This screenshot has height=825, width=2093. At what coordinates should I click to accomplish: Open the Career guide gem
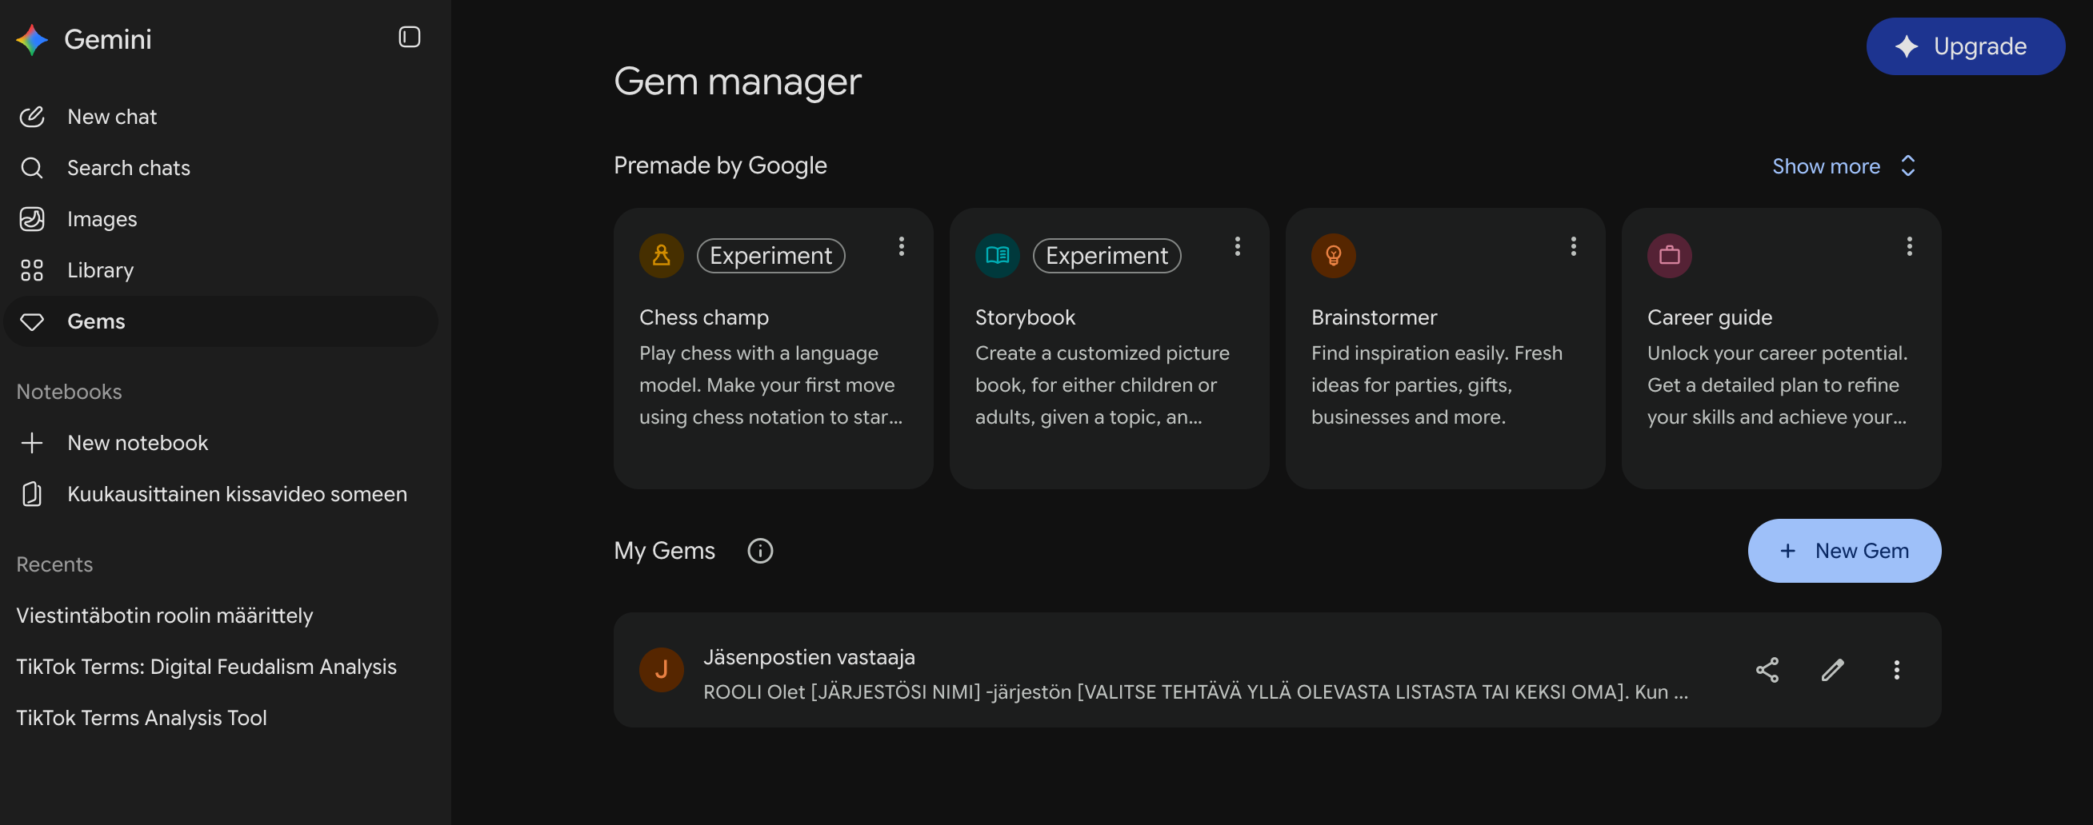tap(1782, 349)
